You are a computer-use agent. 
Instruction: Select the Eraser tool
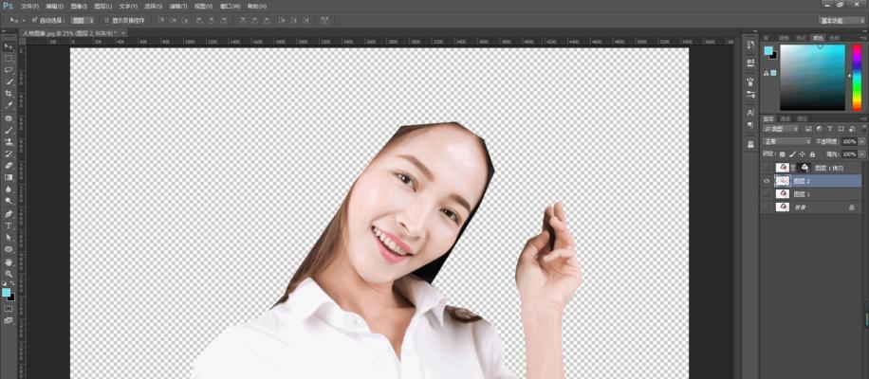click(9, 166)
